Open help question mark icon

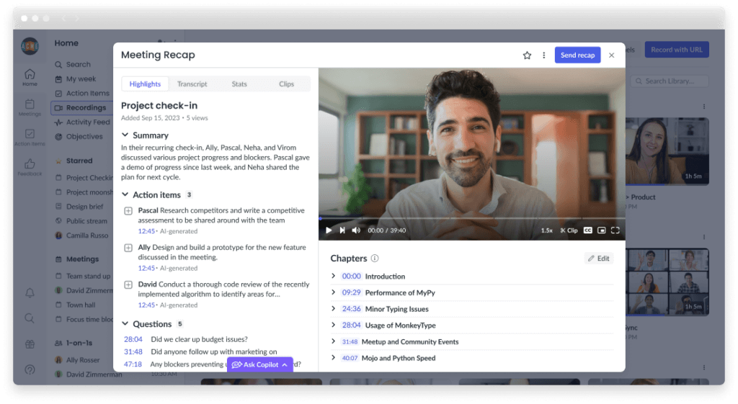[30, 369]
